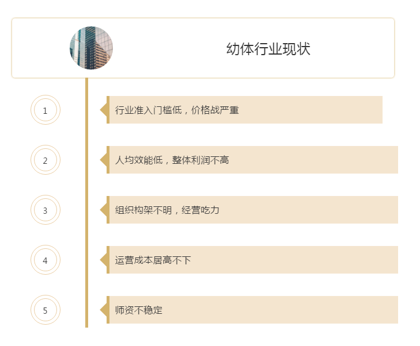Select the number 4 circle marker
420x346 pixels.
46,260
